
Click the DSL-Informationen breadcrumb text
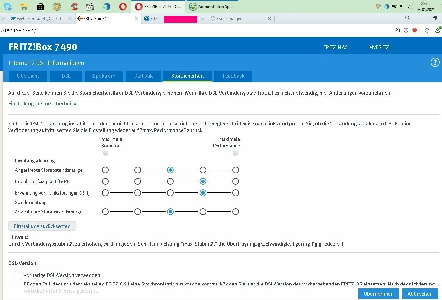click(x=60, y=63)
